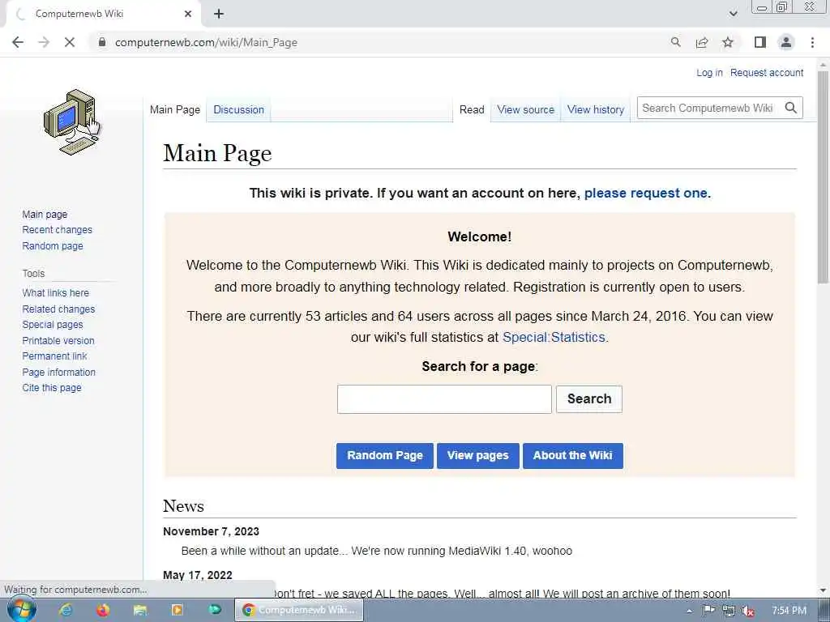The height and width of the screenshot is (622, 830).
Task: Select the Read tab
Action: [x=472, y=109]
